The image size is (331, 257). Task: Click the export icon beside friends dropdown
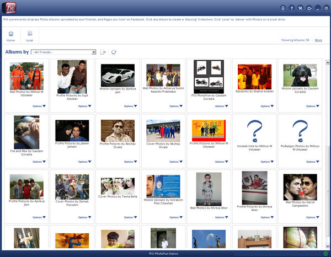click(103, 52)
